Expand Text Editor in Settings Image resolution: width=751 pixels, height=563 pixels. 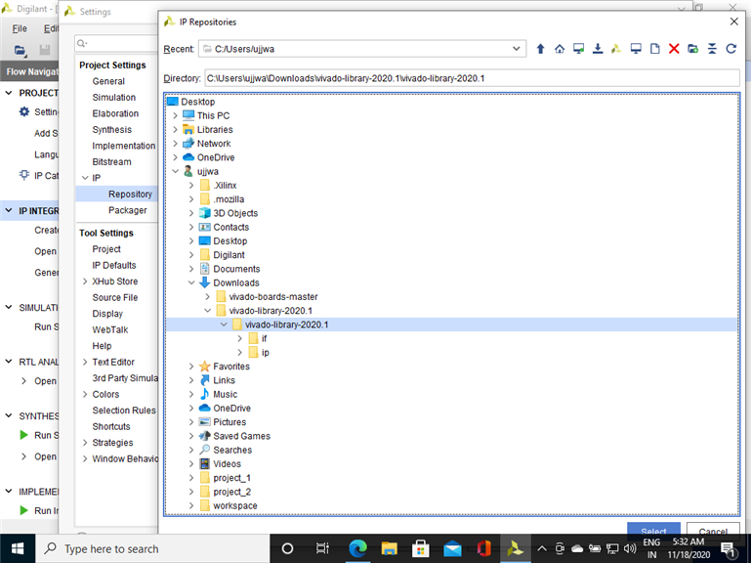[85, 362]
